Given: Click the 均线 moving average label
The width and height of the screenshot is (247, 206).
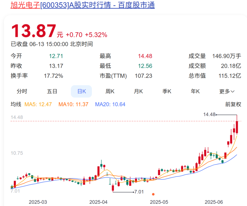Looking at the screenshot, I should coord(16,104).
